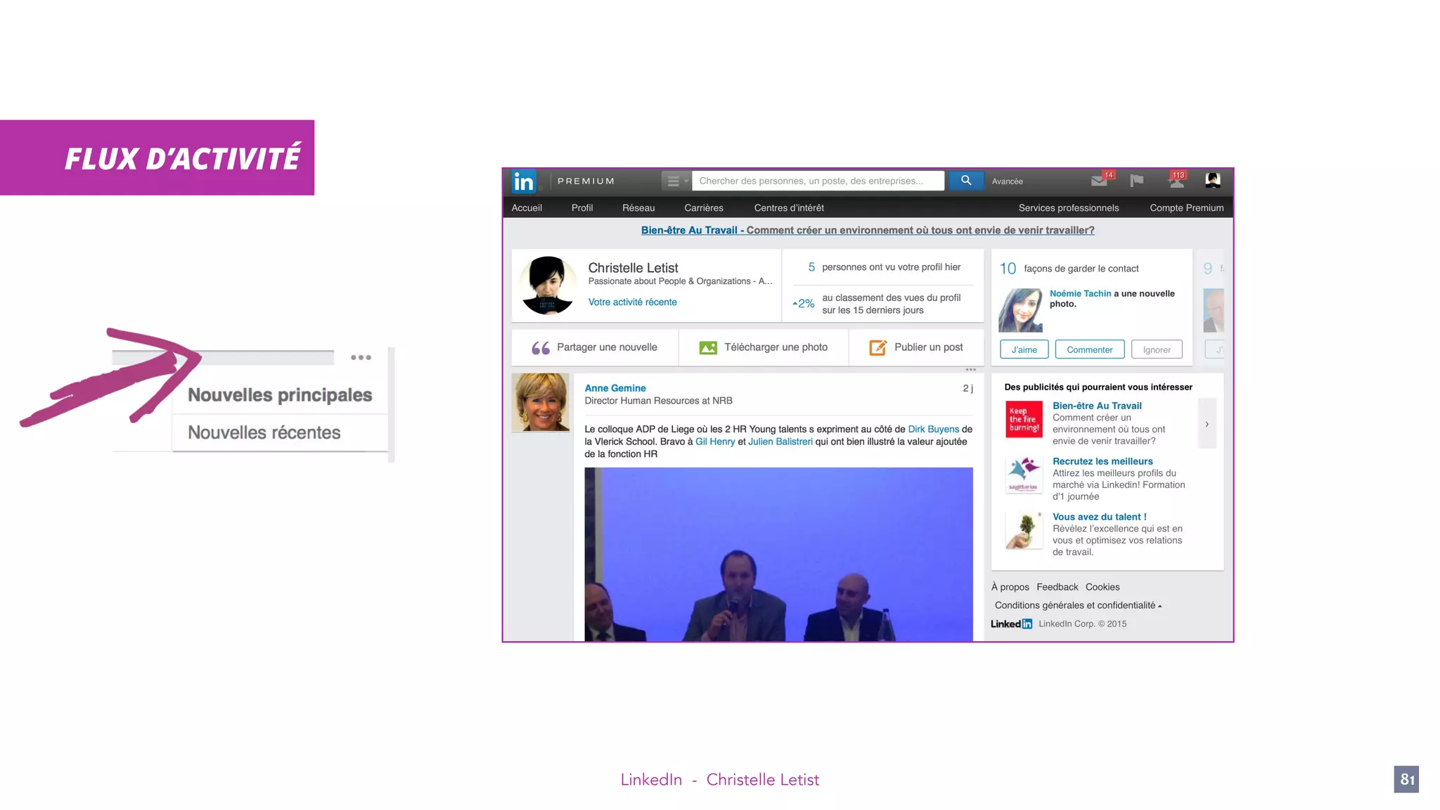1440x810 pixels.
Task: Expand Conditions générales et confidentialité
Action: point(1078,605)
